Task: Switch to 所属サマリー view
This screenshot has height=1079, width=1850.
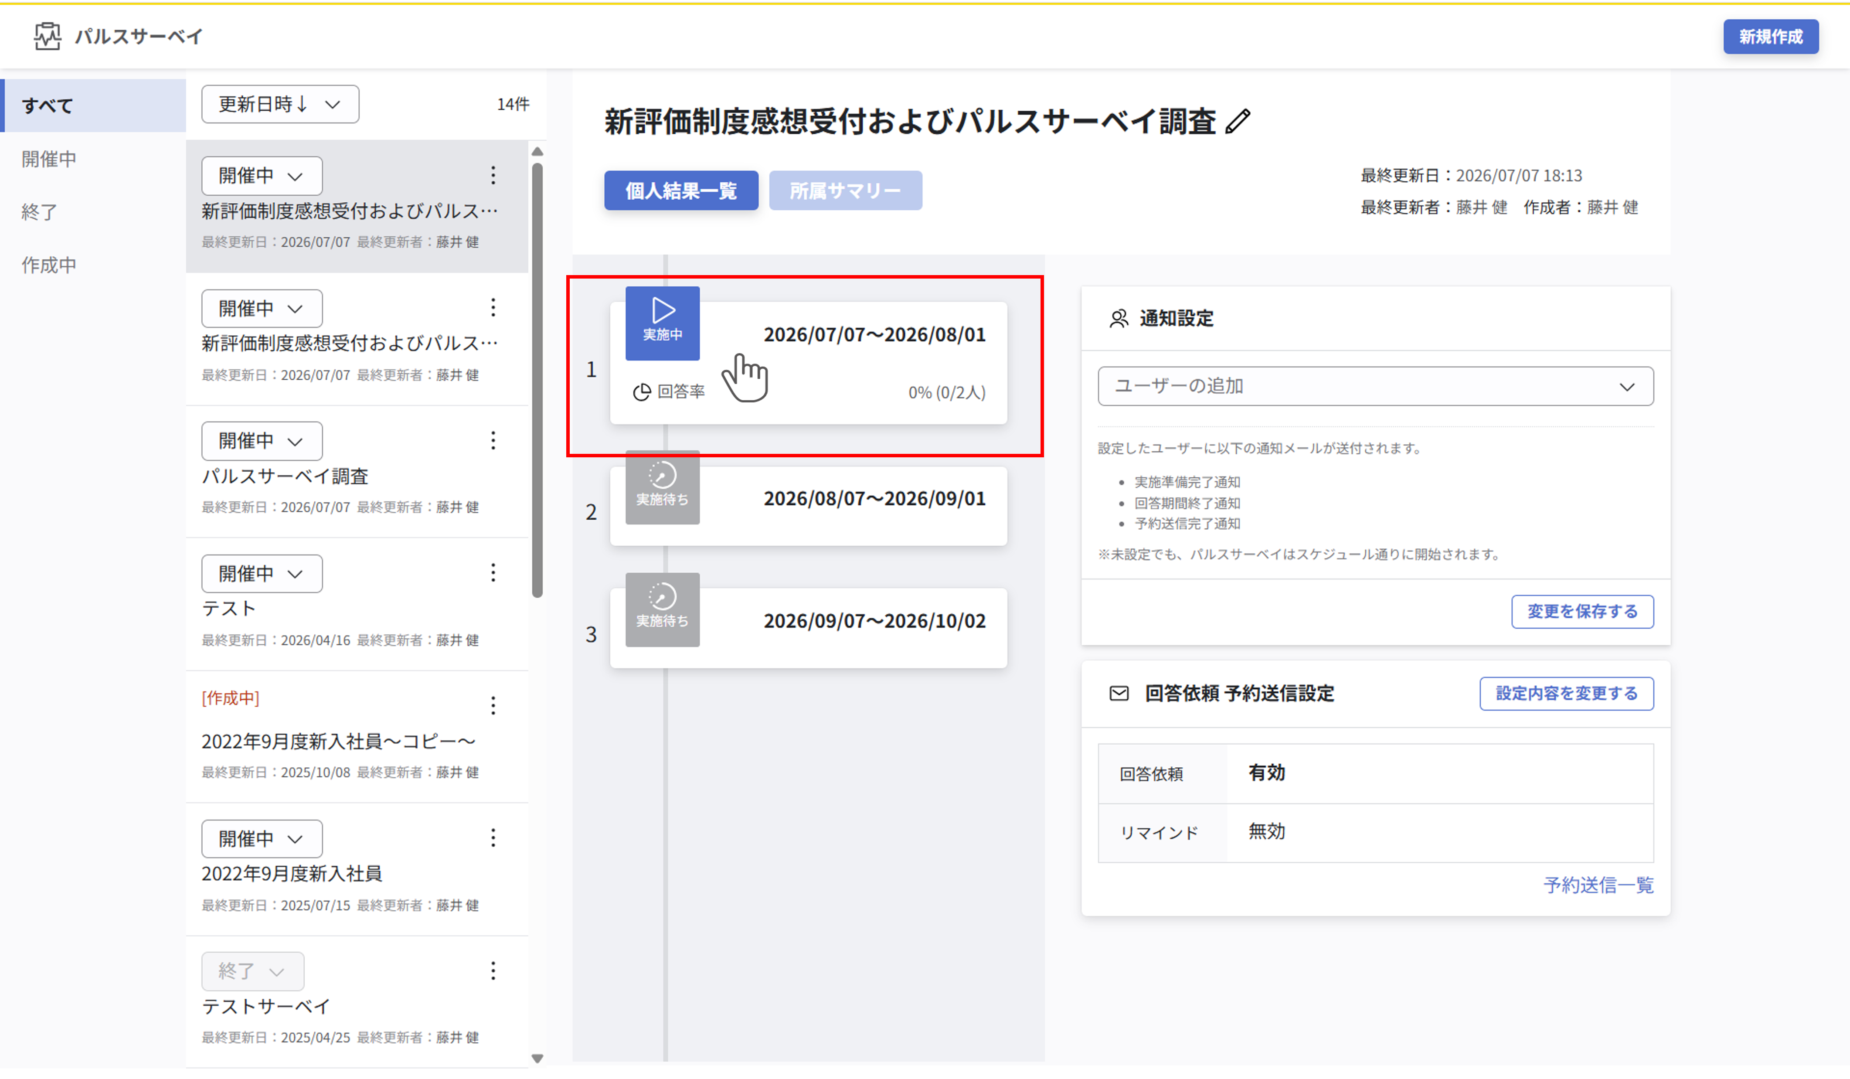Action: tap(846, 191)
